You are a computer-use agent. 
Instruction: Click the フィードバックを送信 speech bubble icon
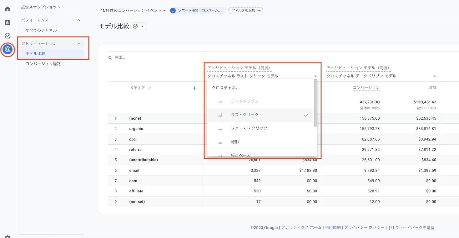pyautogui.click(x=391, y=228)
